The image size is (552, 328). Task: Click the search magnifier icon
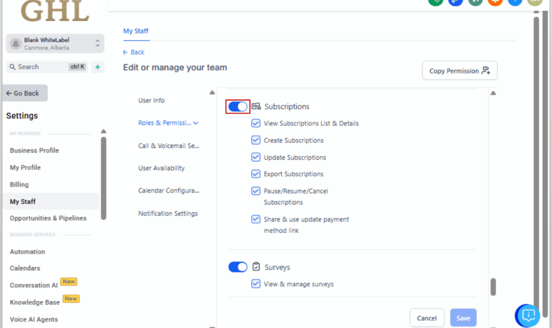(x=12, y=67)
